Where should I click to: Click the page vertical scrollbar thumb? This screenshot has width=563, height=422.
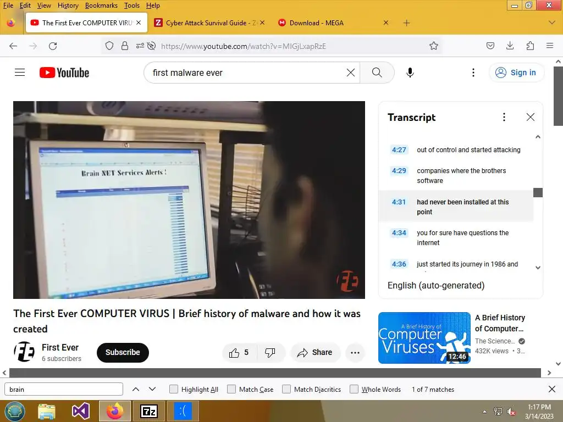(x=558, y=96)
